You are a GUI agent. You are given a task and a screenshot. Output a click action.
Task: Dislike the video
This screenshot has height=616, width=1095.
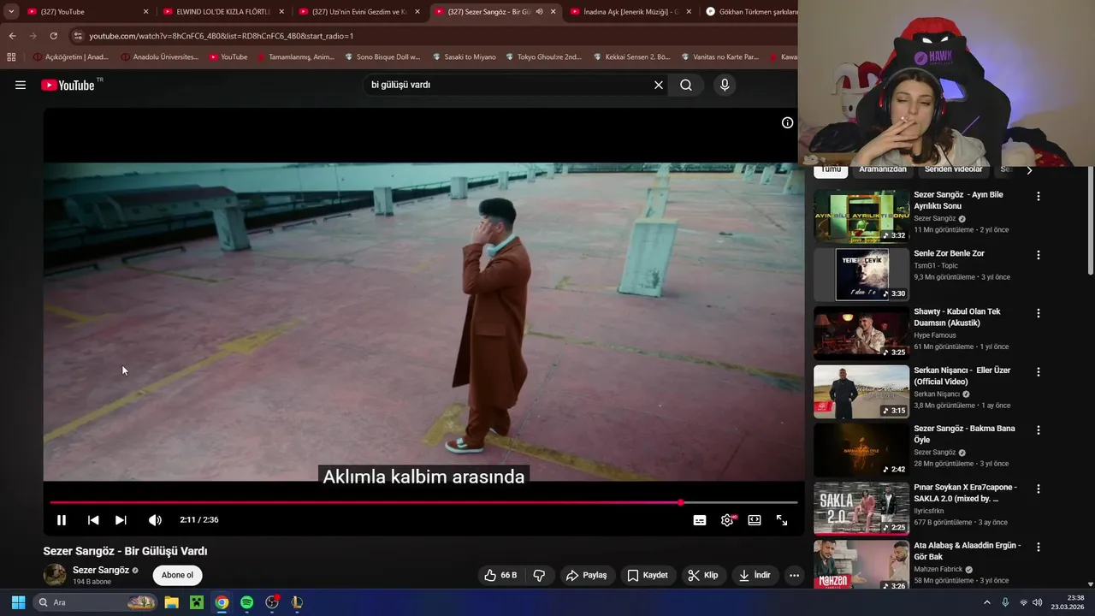tap(539, 575)
